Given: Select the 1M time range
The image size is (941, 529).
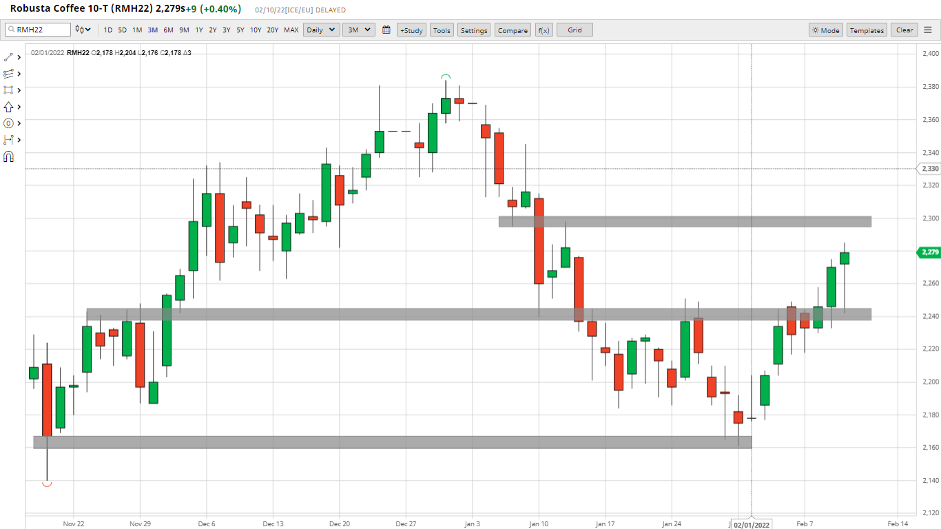Looking at the screenshot, I should tap(137, 30).
